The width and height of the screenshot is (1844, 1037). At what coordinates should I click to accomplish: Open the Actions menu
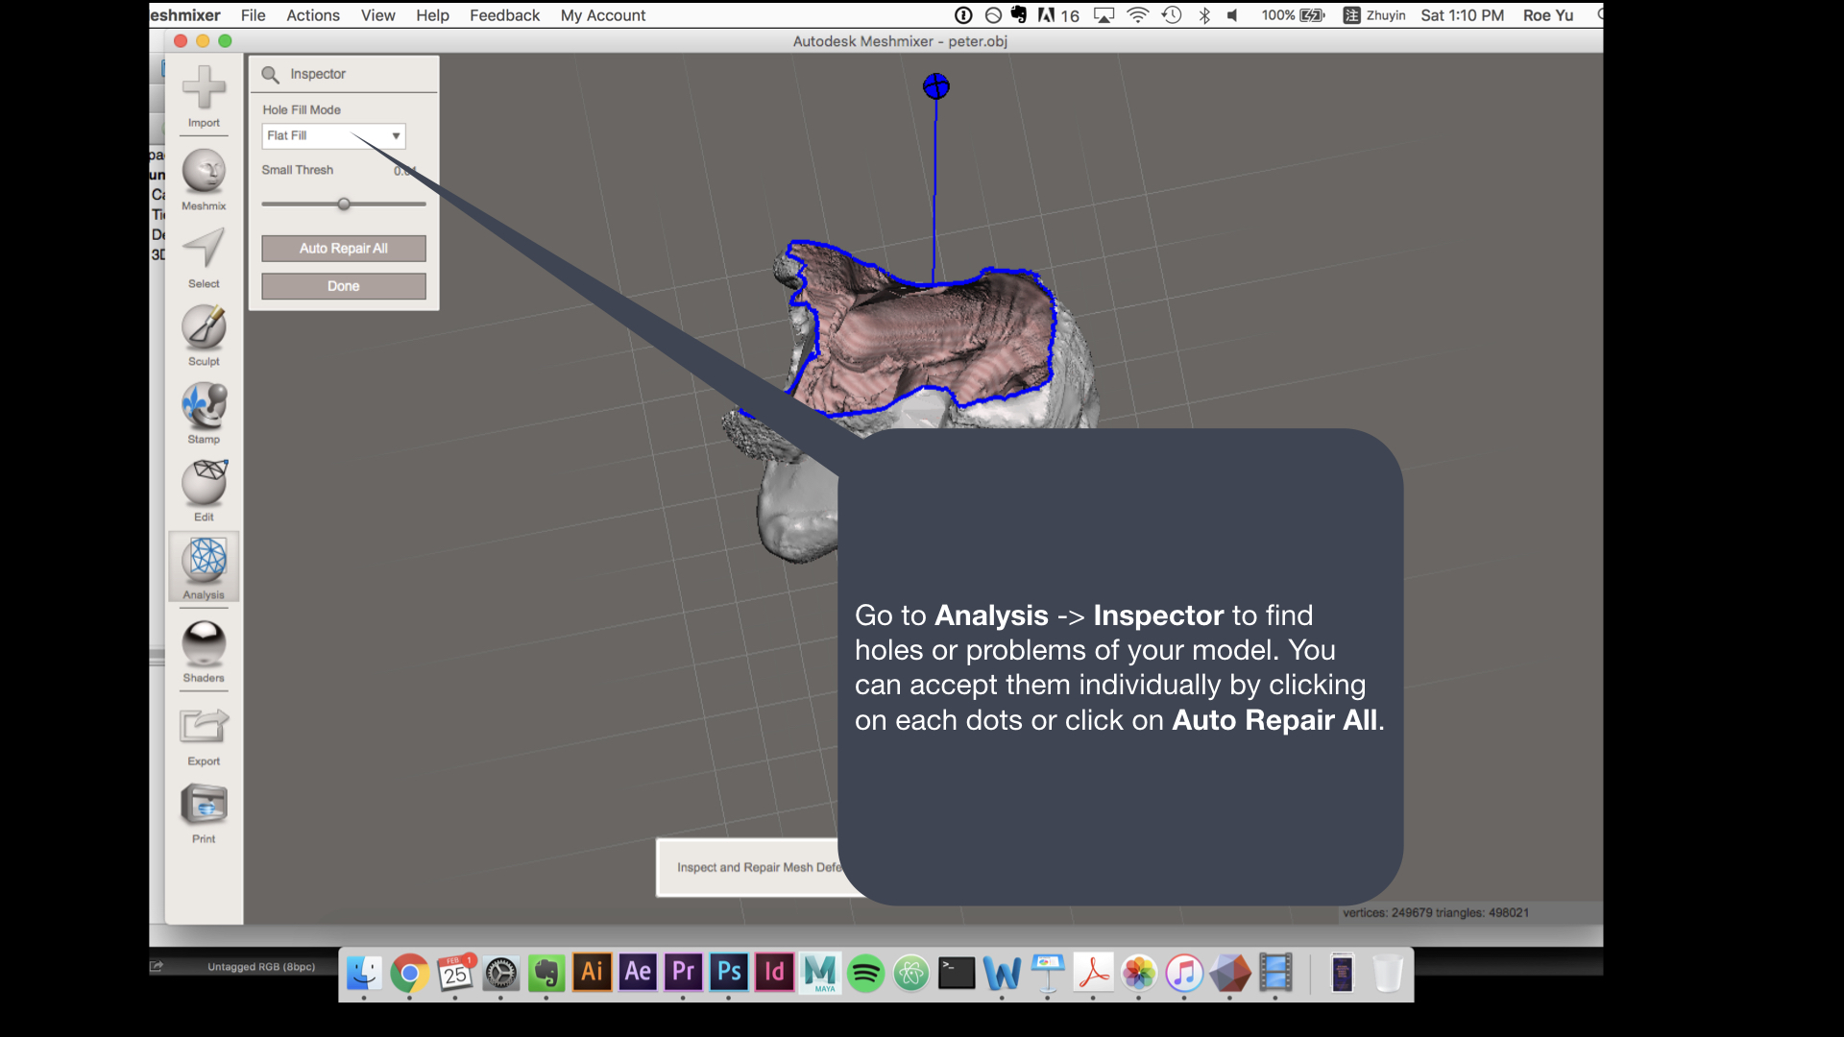pos(312,15)
